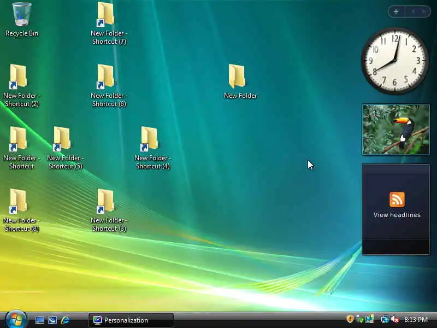Select the unnumbered New Folder - Shortcut icon
This screenshot has width=437, height=328.
click(x=22, y=148)
